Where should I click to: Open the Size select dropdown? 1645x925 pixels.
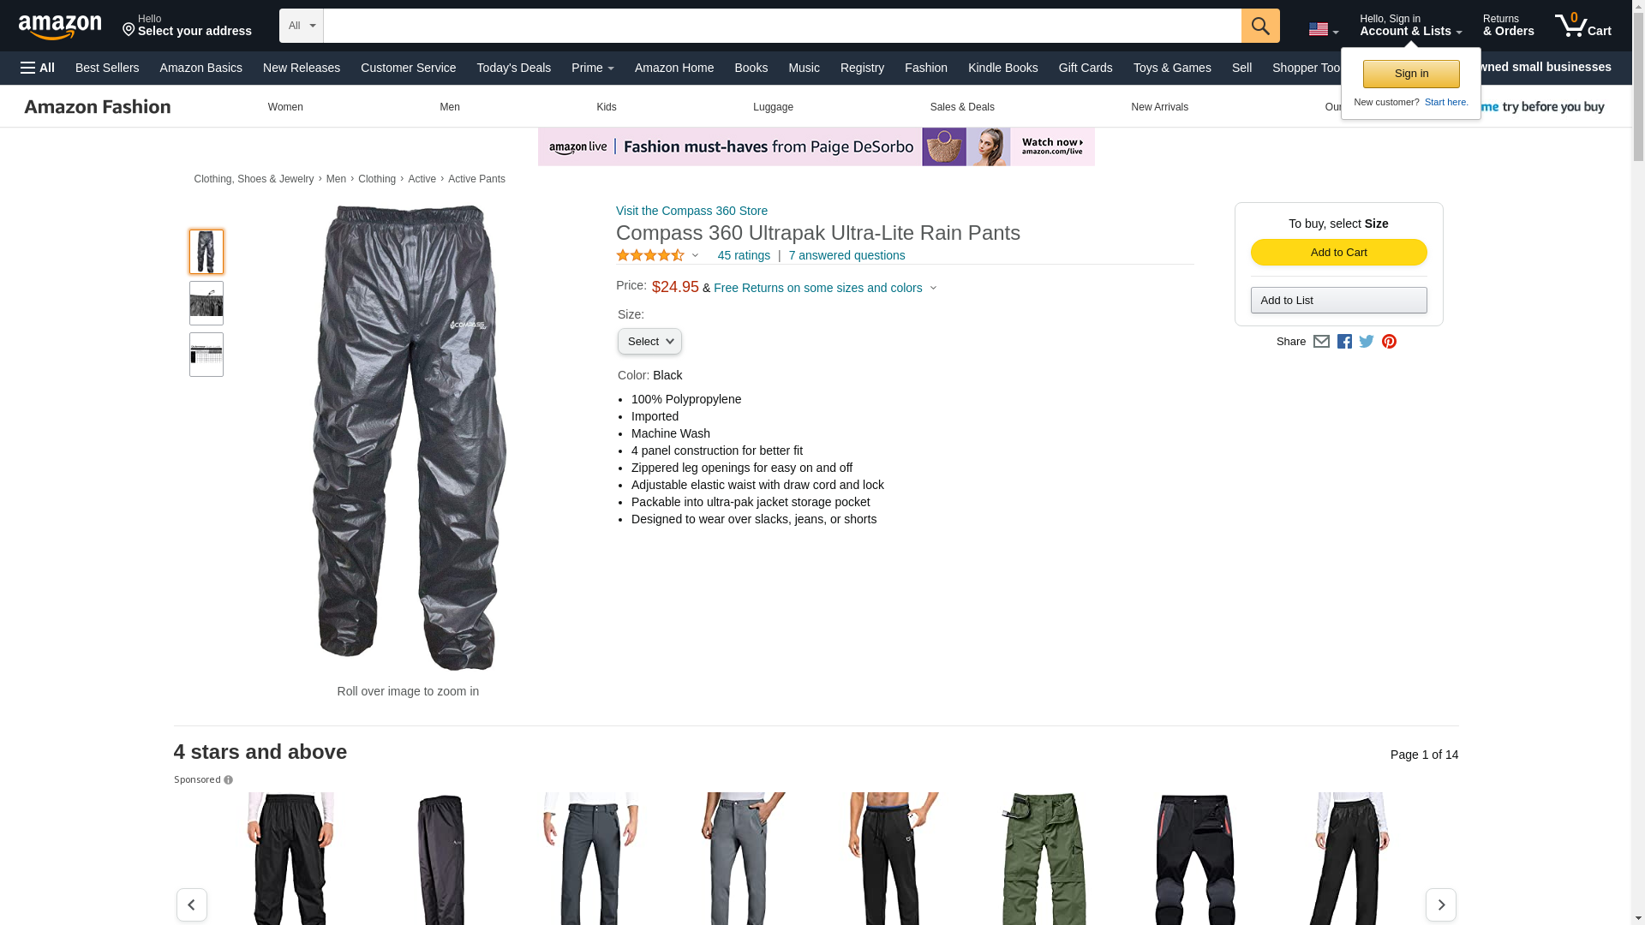pos(649,342)
